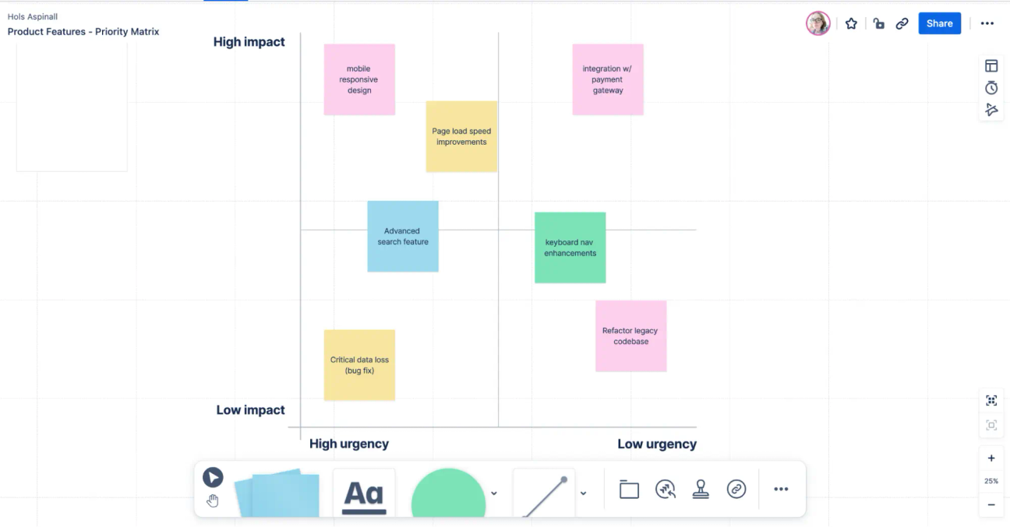
Task: Expand the connector line style dropdown
Action: click(x=583, y=493)
